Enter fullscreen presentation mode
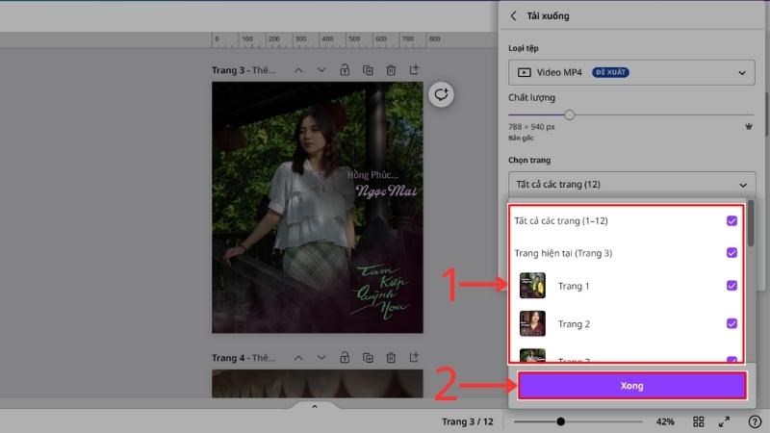Image resolution: width=770 pixels, height=433 pixels. point(725,421)
